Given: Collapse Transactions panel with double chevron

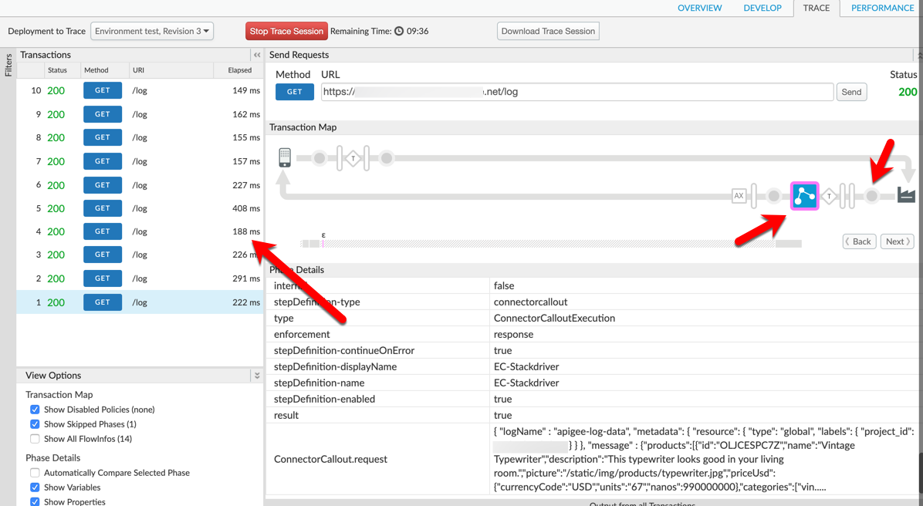Looking at the screenshot, I should tap(257, 55).
